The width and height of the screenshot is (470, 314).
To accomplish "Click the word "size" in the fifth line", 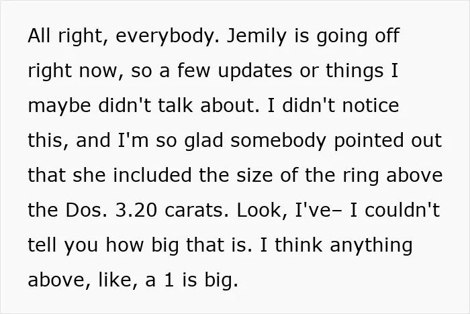I will (x=254, y=175).
